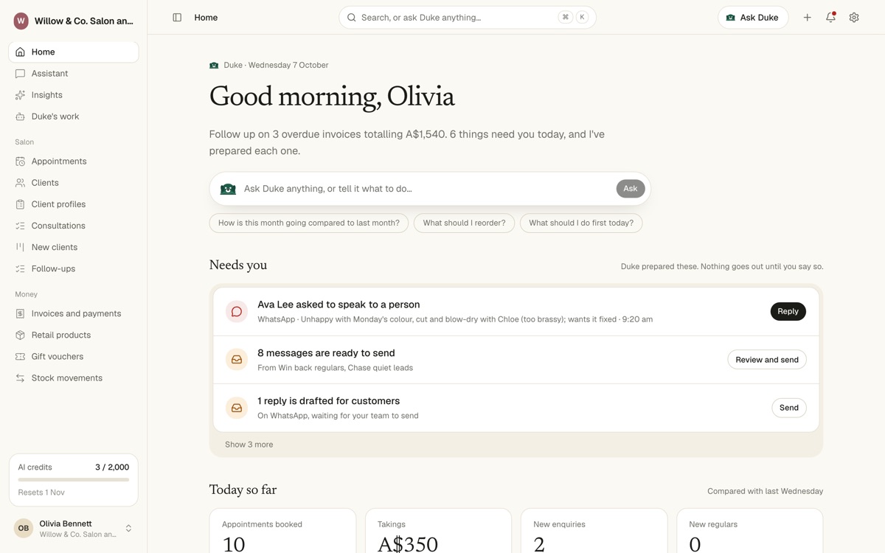Click the Duke mascot icon in ask box

point(228,189)
